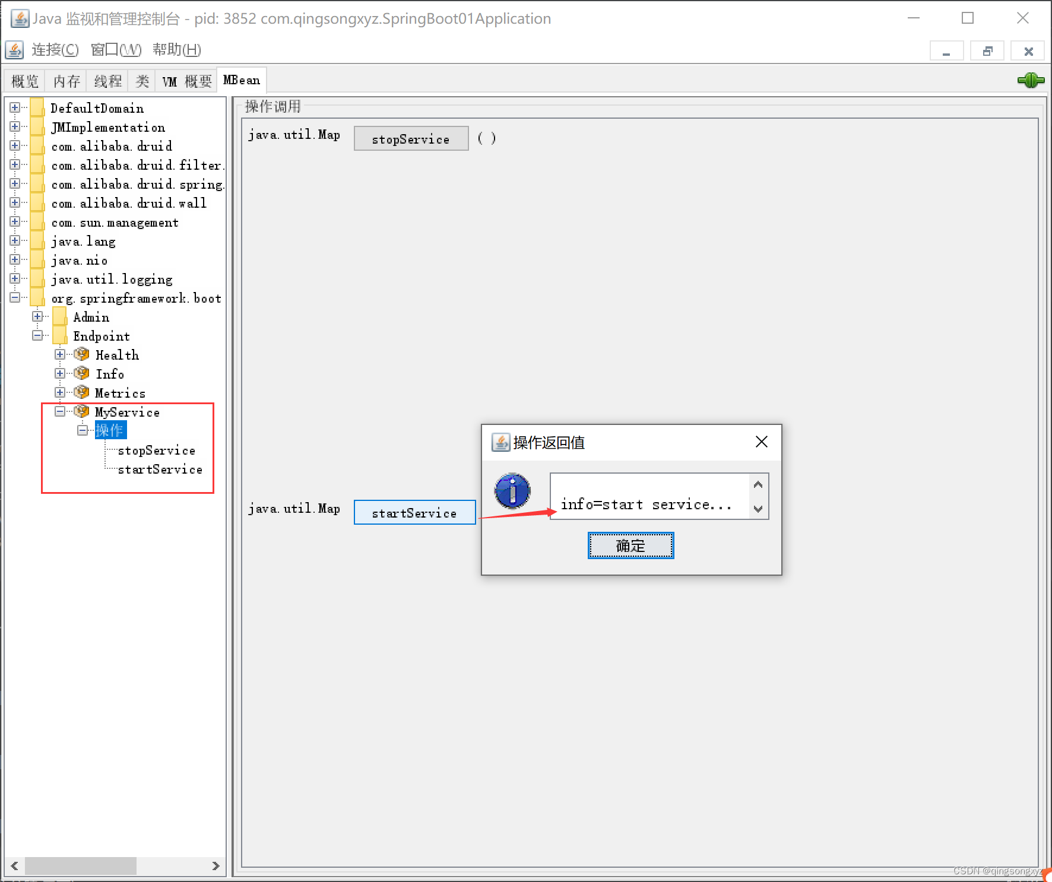Viewport: 1052px width, 882px height.
Task: Close the inner window frame
Action: [1028, 51]
